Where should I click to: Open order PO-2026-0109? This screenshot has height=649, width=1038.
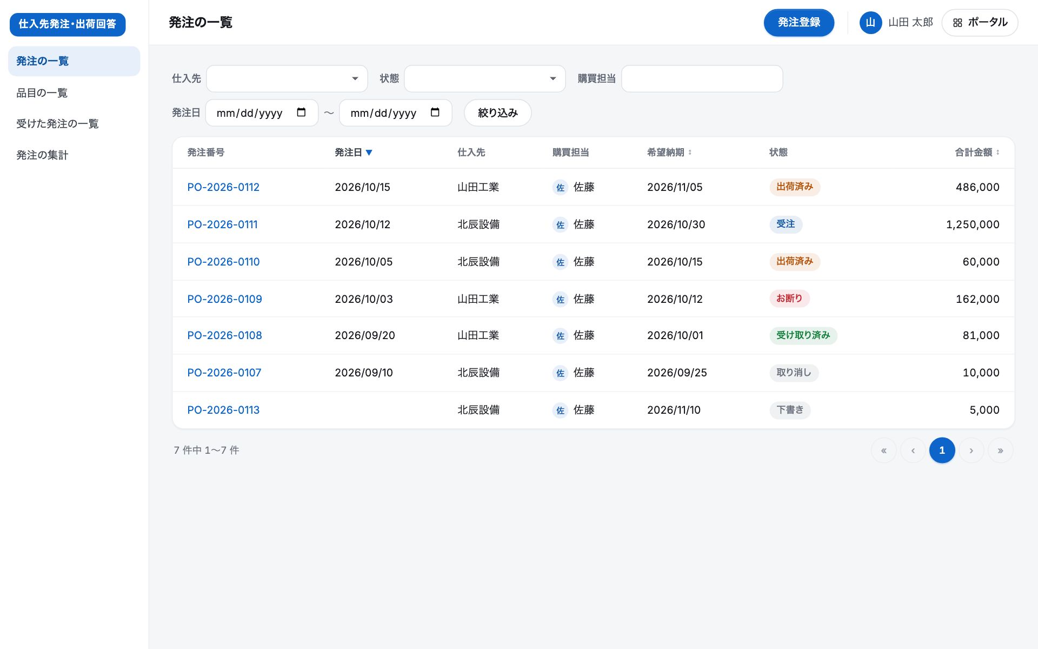(x=224, y=299)
